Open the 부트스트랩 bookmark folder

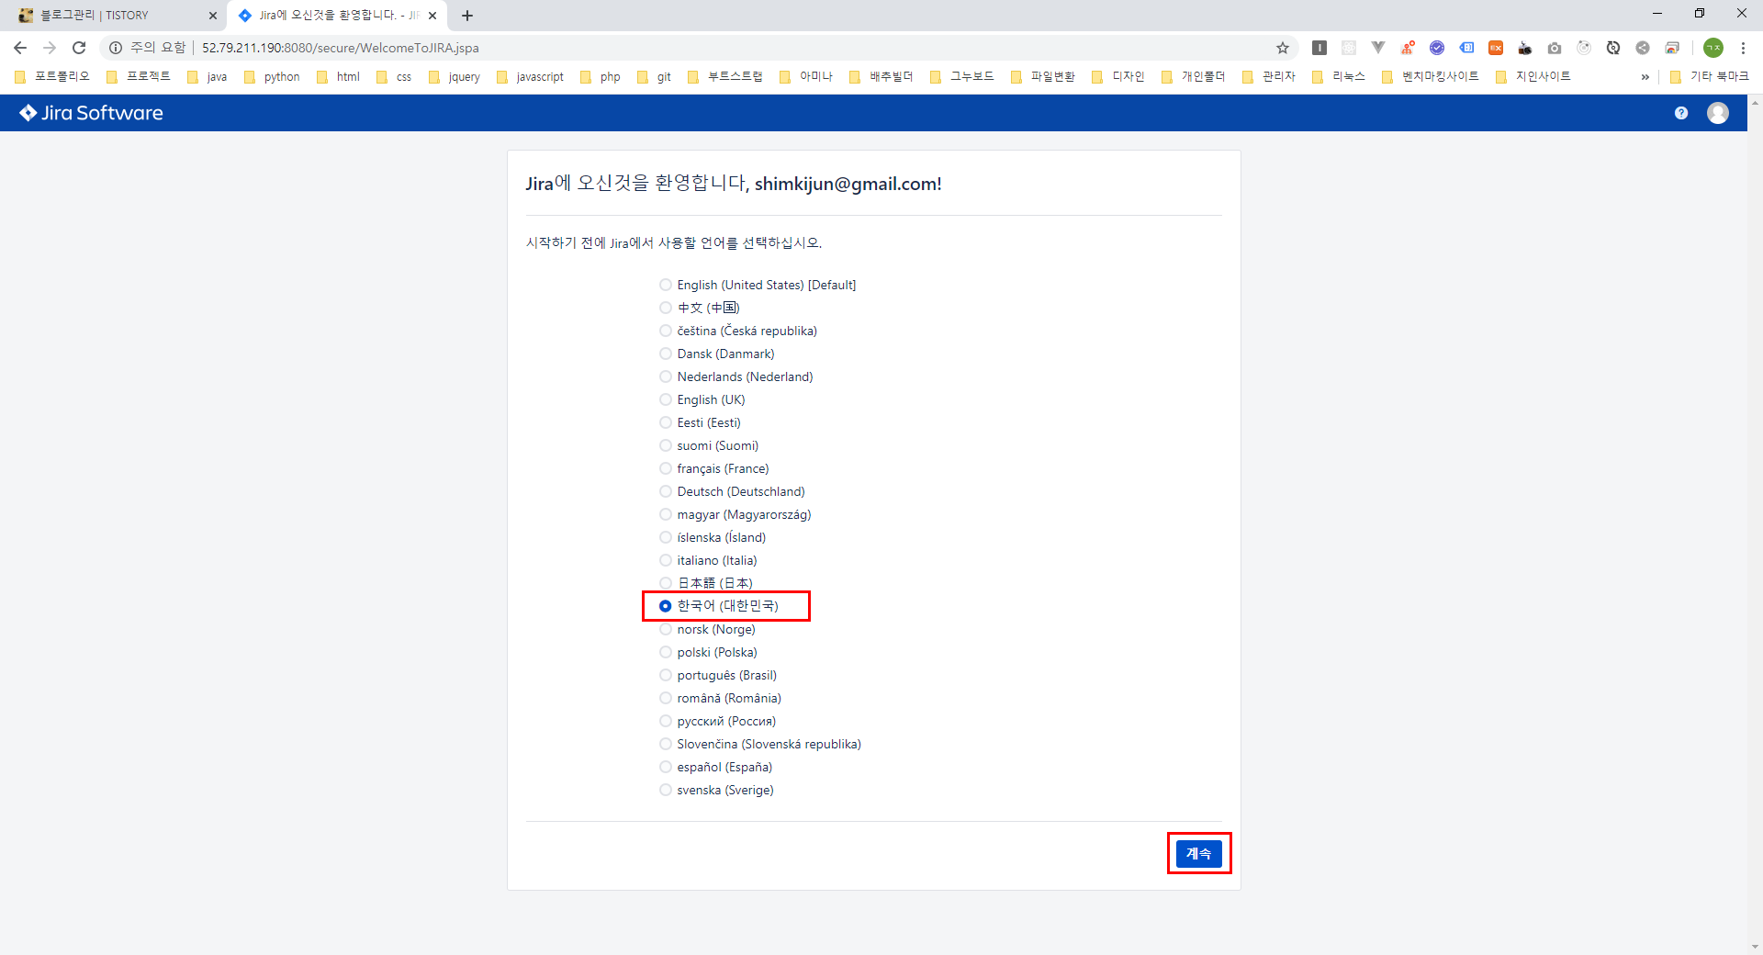(725, 77)
